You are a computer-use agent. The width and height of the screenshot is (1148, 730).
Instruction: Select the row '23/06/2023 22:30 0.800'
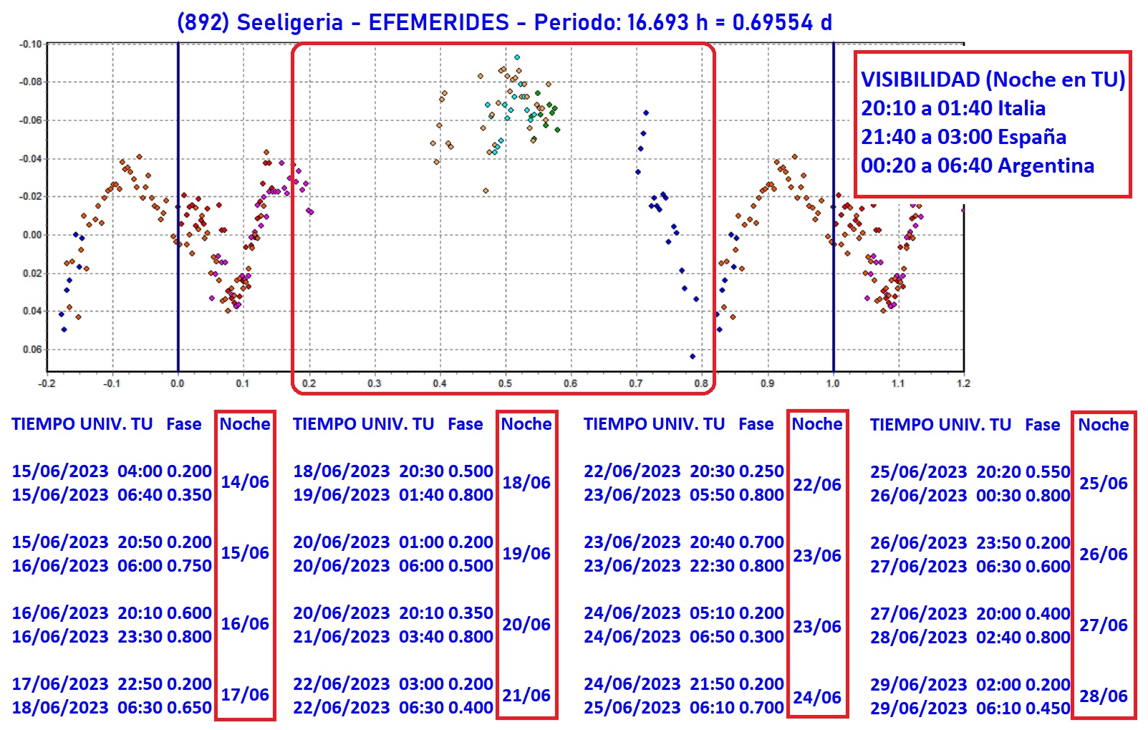684,566
